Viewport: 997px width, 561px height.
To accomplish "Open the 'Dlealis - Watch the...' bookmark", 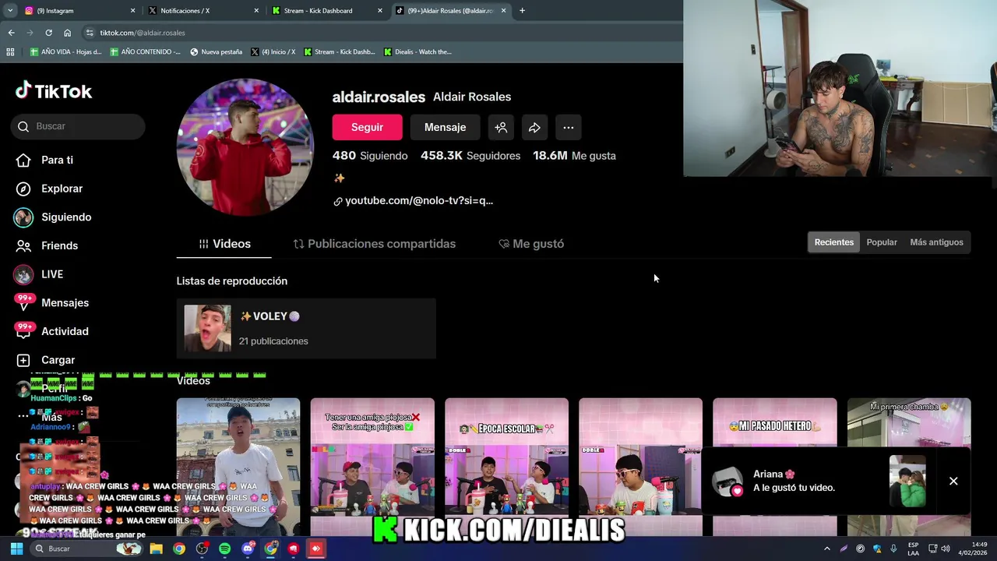I will point(417,52).
